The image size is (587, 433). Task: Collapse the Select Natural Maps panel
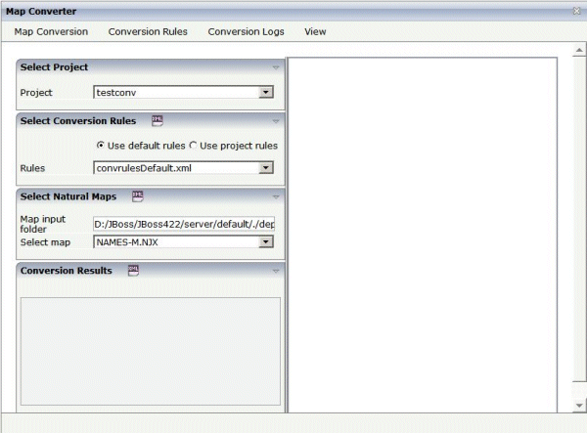[276, 196]
